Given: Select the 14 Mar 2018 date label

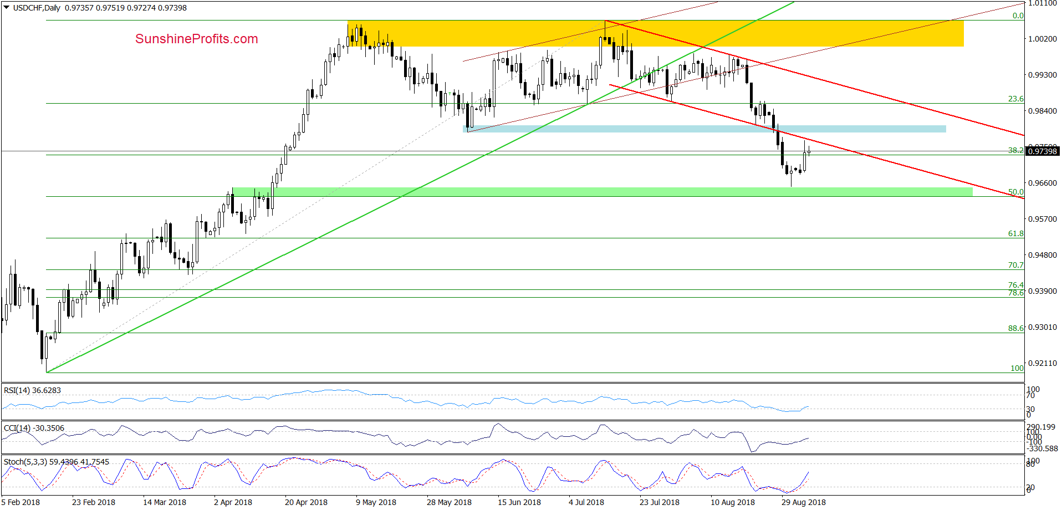Looking at the screenshot, I should tap(165, 502).
